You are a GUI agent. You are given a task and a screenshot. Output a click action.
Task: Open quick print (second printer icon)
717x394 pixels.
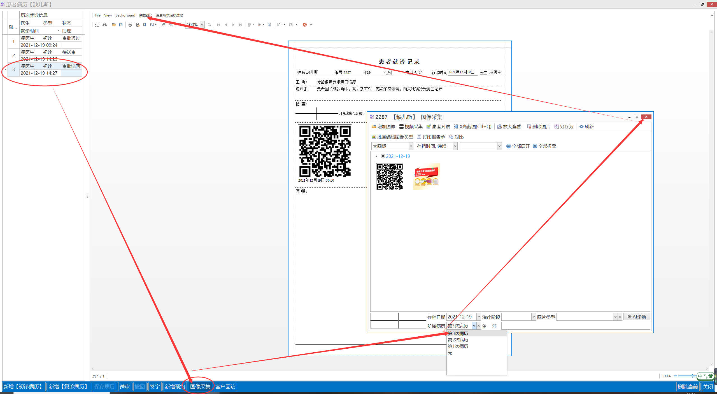[x=138, y=25]
